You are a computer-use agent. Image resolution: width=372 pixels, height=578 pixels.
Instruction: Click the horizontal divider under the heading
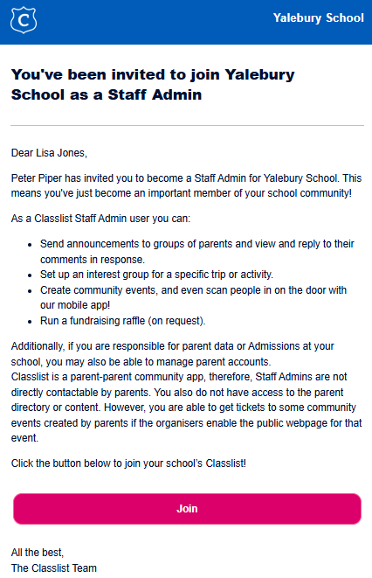tap(187, 125)
